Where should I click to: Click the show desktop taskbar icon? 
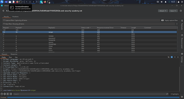6,2
